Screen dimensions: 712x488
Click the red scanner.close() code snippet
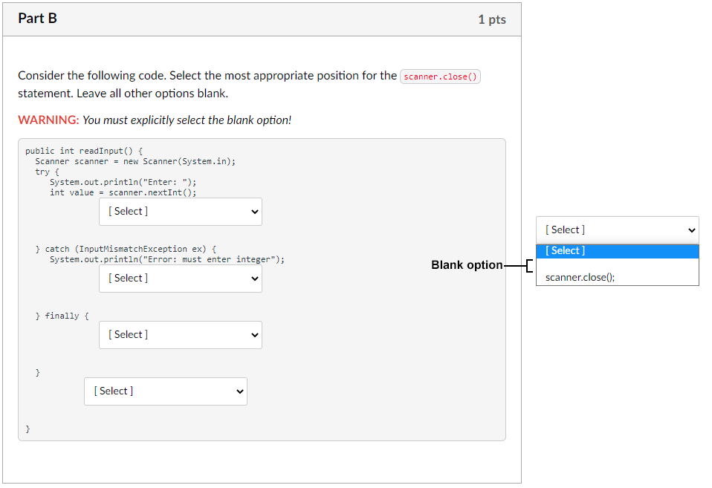coord(440,77)
